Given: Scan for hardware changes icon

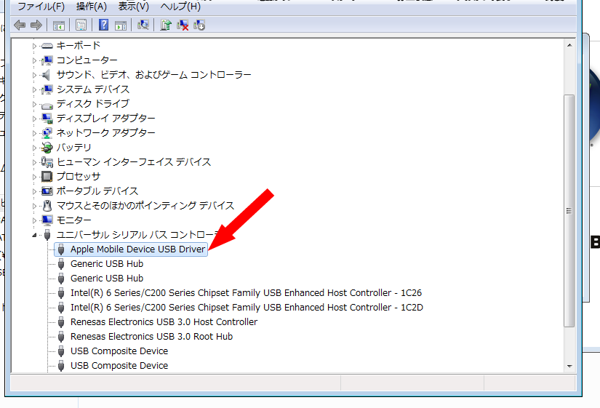Looking at the screenshot, I should 143,25.
